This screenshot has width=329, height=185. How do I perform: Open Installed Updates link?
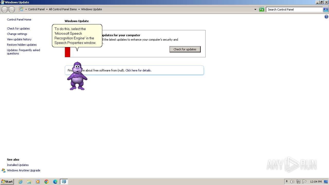(x=18, y=165)
